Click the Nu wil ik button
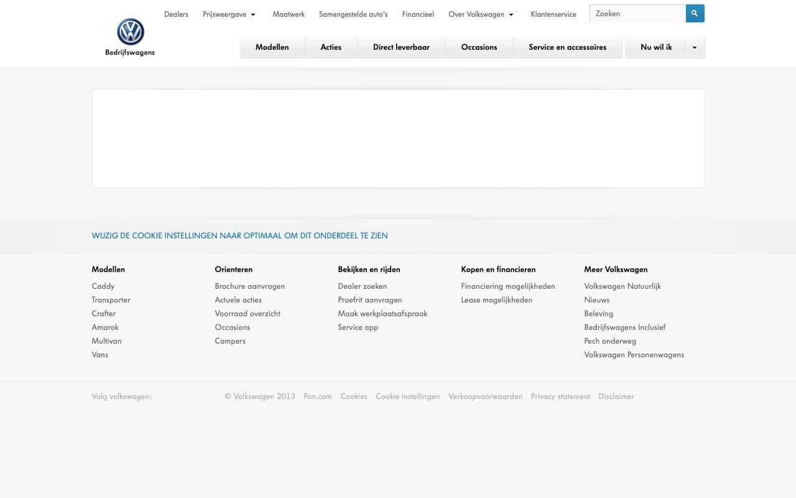796x498 pixels. tap(656, 47)
